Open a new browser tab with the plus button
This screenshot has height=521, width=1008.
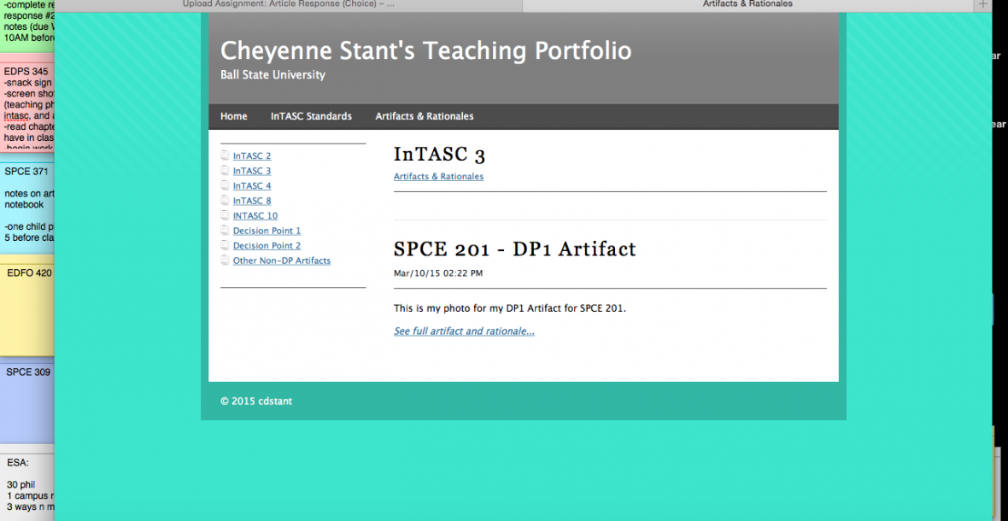tap(982, 4)
